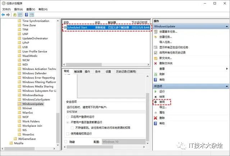Click the Back arrow toolbar icon
230x156 pixels.
coord(3,15)
